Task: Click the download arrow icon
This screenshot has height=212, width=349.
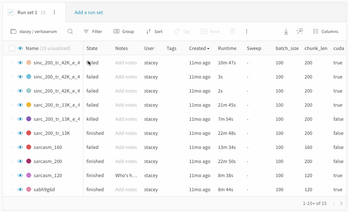Action: coord(286,31)
